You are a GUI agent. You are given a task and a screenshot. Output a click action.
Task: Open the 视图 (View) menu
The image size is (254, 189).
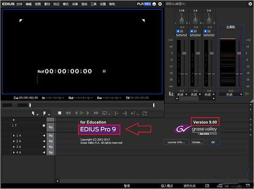point(38,4)
